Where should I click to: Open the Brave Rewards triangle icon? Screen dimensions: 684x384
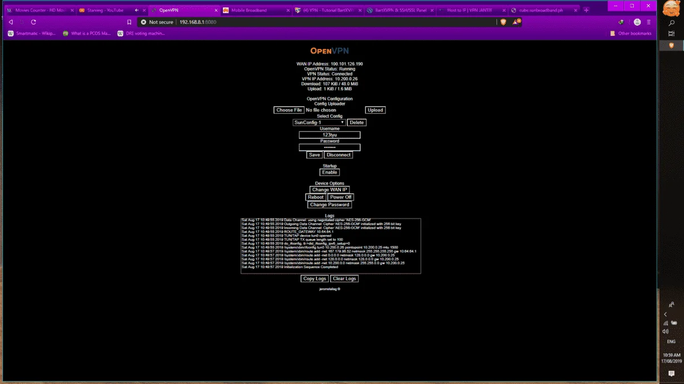(x=516, y=22)
